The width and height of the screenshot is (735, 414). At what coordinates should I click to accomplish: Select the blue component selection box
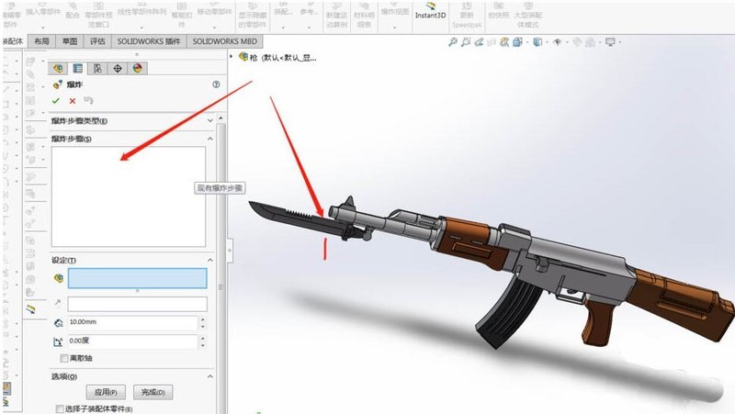(137, 278)
